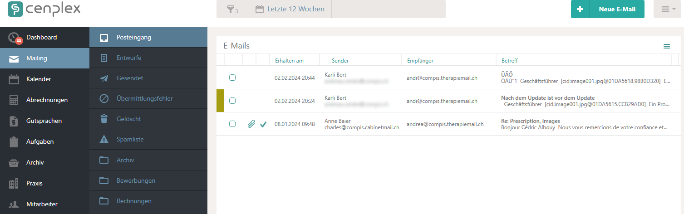Click the Dashboard gauge icon
This screenshot has height=214, width=684.
click(15, 38)
